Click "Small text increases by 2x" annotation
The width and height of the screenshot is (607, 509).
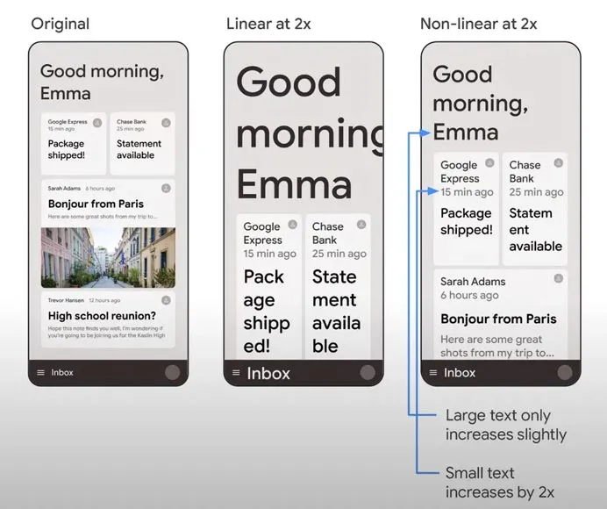click(x=500, y=482)
